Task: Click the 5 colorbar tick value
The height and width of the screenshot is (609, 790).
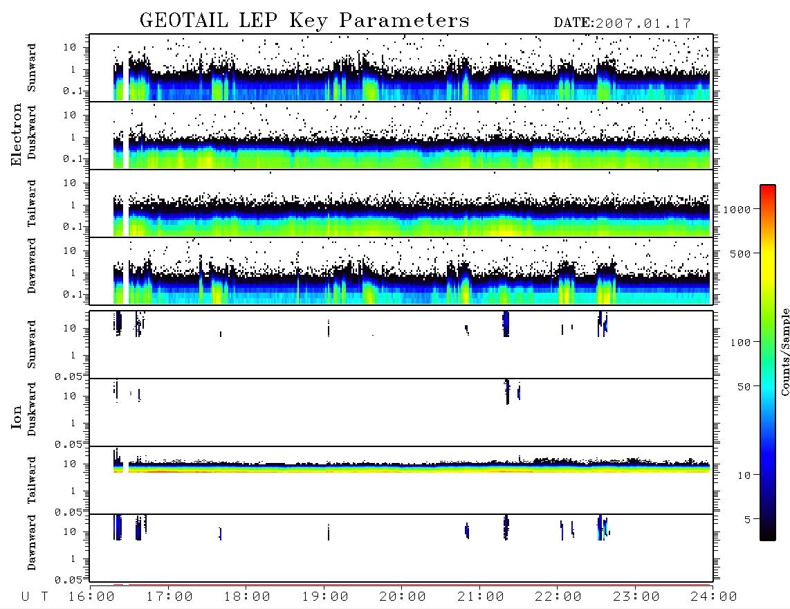Action: 748,520
